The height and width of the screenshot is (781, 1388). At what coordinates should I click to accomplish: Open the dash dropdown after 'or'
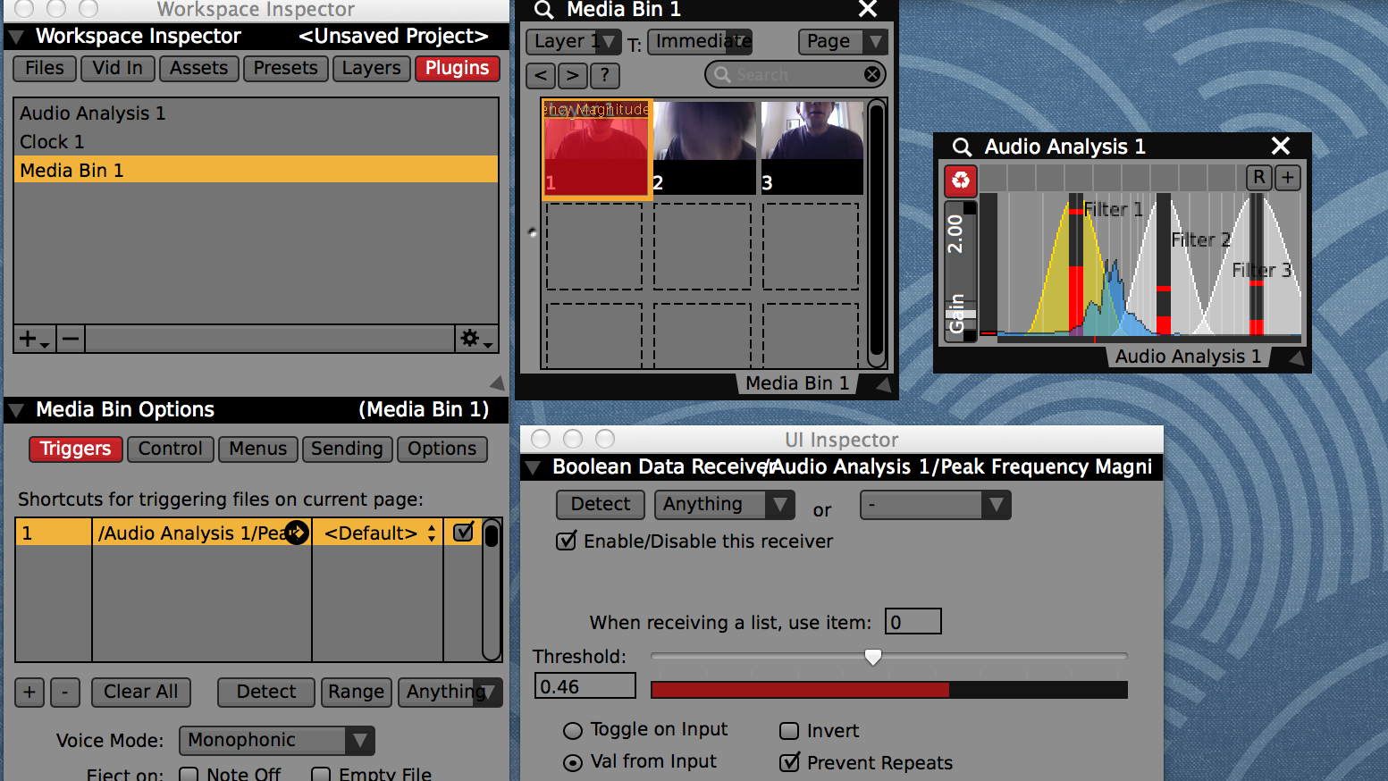click(935, 505)
